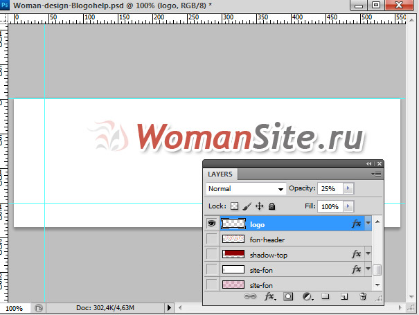Add a layer mask using the mask icon

(x=288, y=296)
